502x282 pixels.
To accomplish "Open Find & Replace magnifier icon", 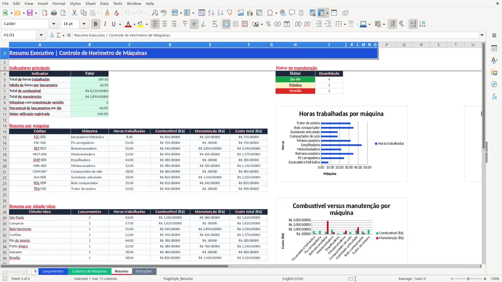I will tap(154, 13).
